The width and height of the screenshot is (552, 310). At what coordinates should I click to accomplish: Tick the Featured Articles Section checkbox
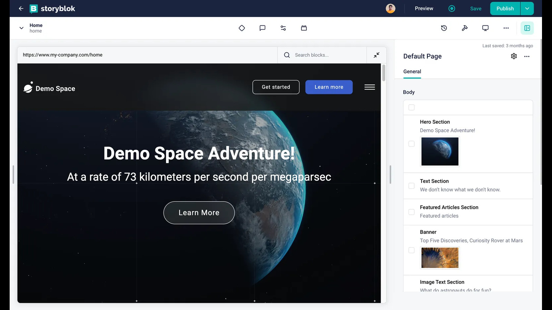412,212
